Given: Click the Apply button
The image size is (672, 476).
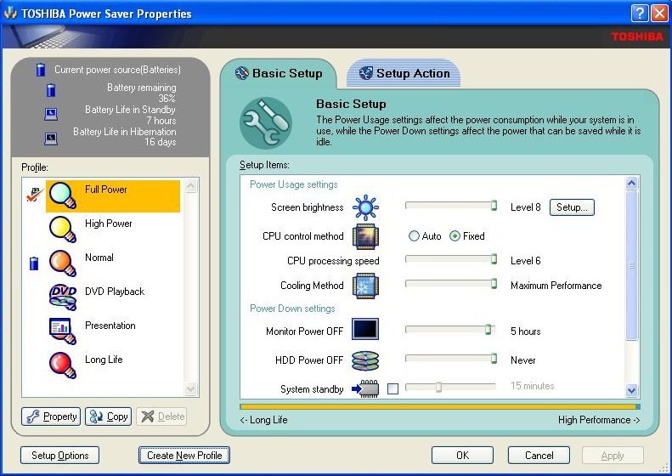Looking at the screenshot, I should click(x=613, y=456).
